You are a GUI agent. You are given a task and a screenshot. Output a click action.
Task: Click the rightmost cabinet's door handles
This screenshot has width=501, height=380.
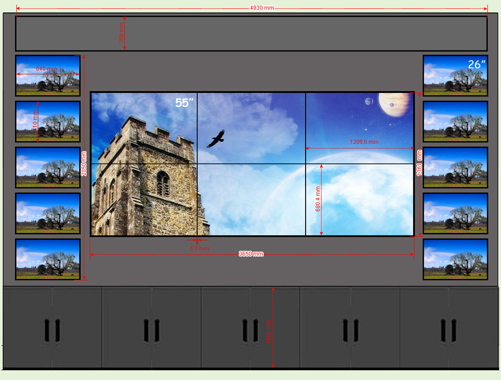pos(448,330)
